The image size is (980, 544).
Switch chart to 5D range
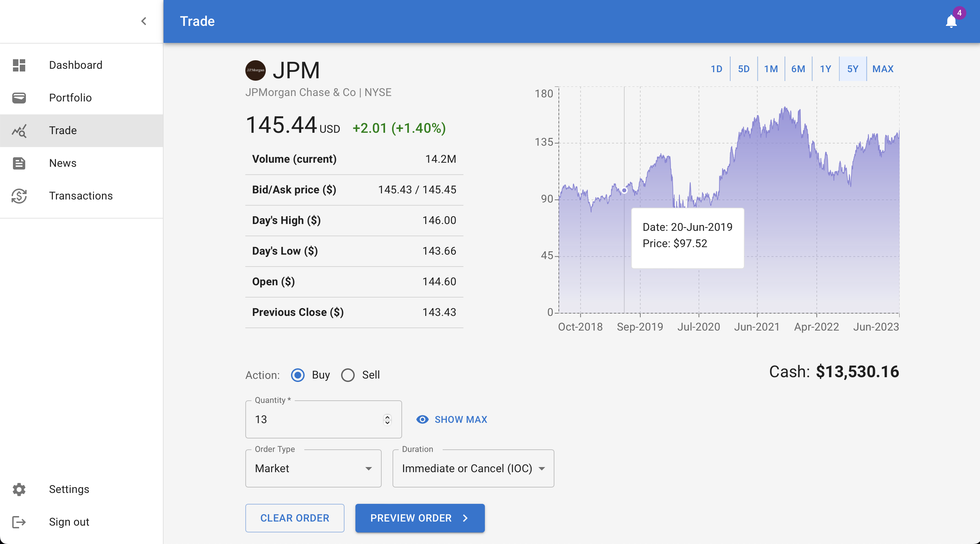744,69
